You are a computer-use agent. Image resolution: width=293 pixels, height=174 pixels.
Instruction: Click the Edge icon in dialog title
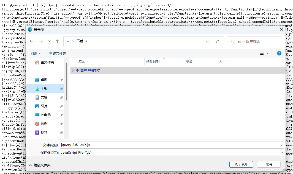(x=30, y=29)
